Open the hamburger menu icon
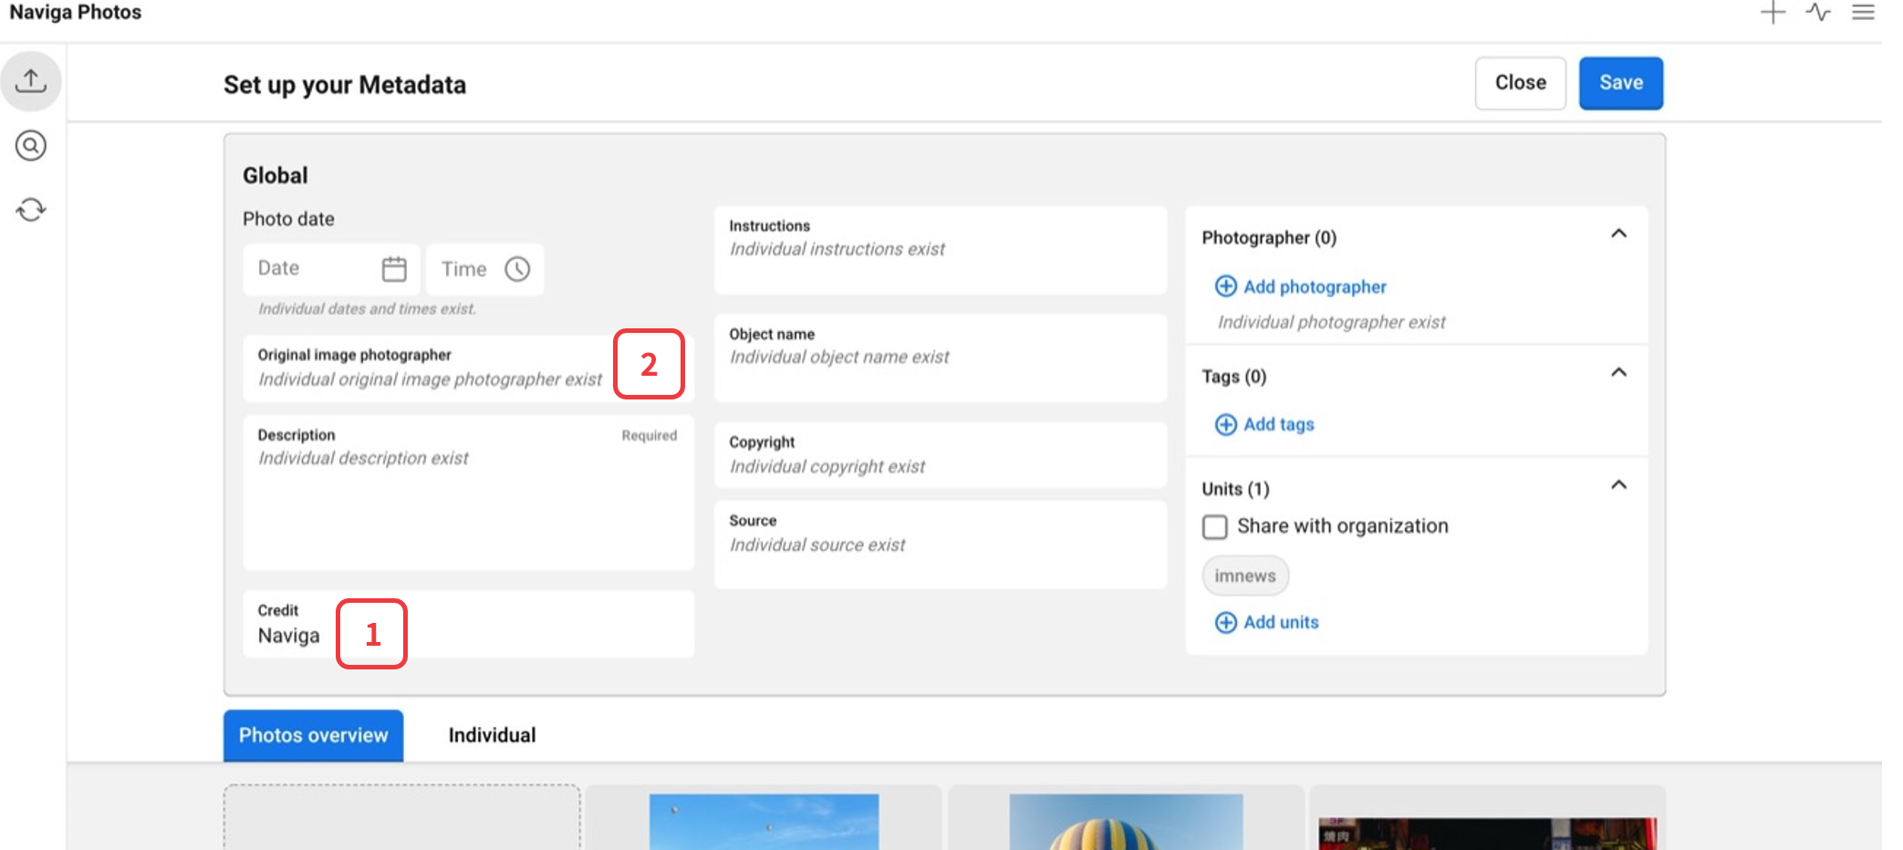Viewport: 1903px width, 850px height. [1863, 13]
